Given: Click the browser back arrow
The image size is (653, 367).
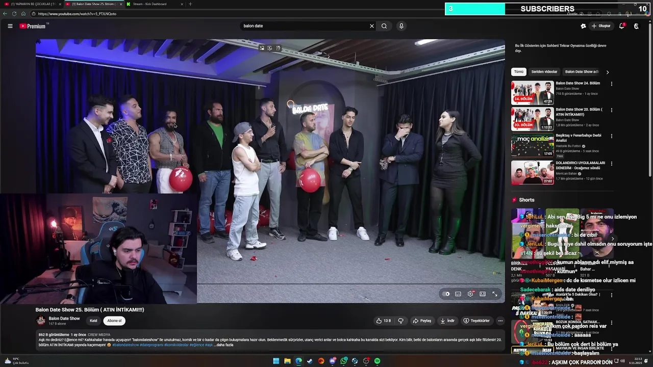Looking at the screenshot, I should 5,14.
